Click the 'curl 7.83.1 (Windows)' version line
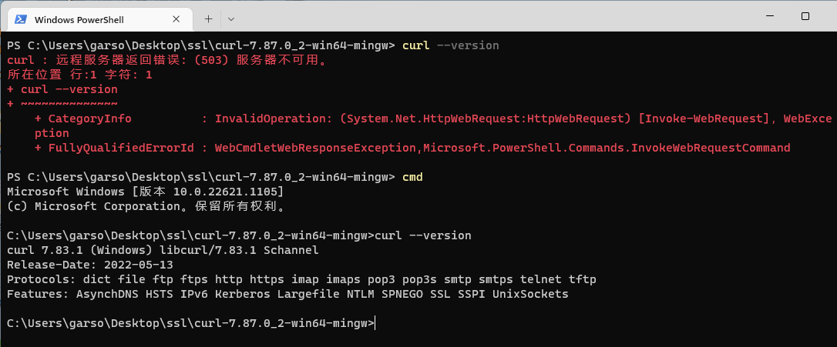 click(x=163, y=249)
